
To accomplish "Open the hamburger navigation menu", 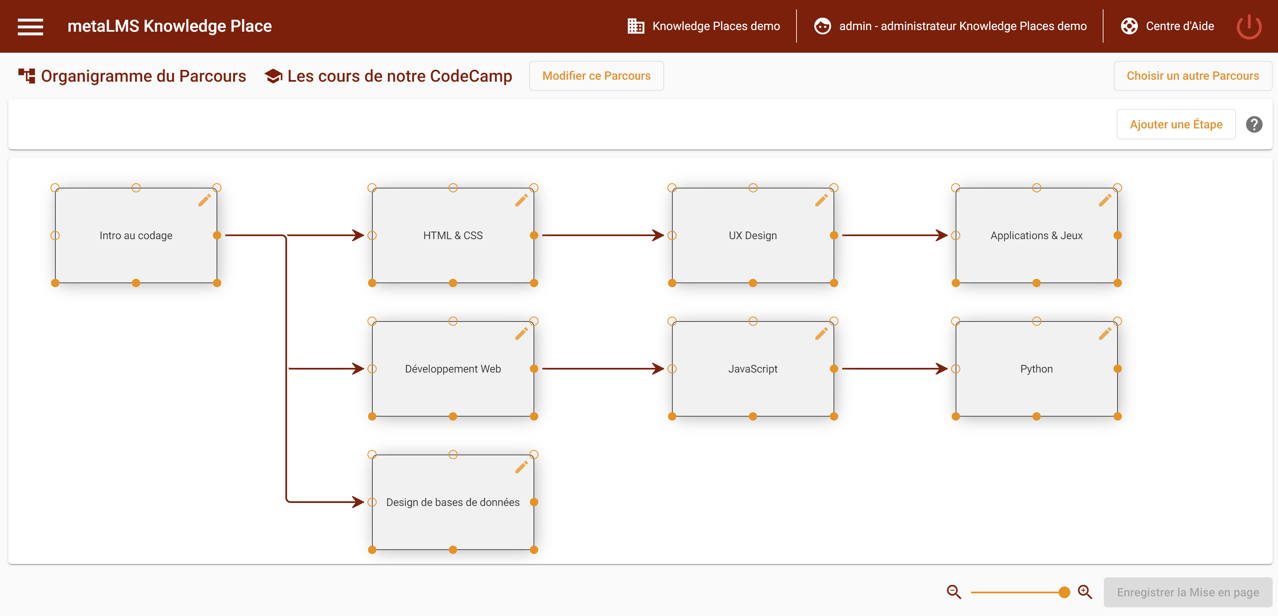I will point(30,26).
